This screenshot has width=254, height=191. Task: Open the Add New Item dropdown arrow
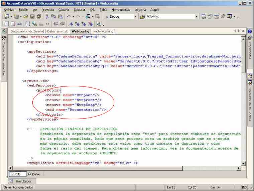point(21,17)
